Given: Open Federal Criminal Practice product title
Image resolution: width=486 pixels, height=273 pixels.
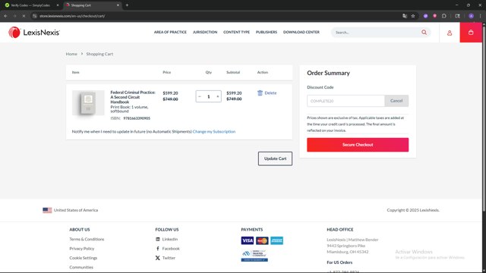Looking at the screenshot, I should pos(133,97).
